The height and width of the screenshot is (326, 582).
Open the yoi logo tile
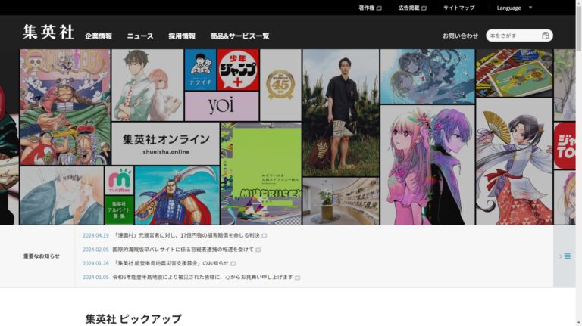221,106
